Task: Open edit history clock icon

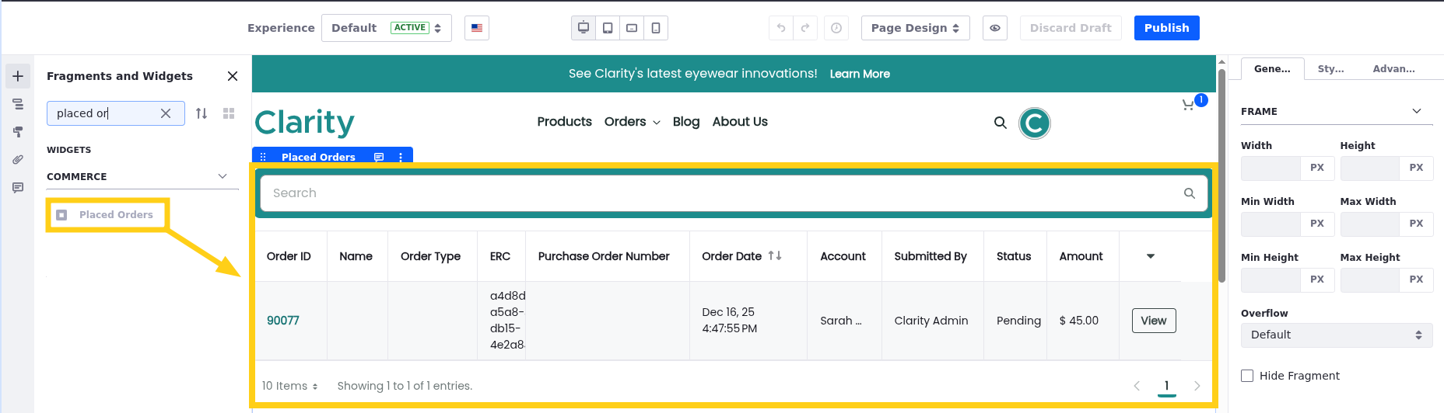Action: (836, 28)
